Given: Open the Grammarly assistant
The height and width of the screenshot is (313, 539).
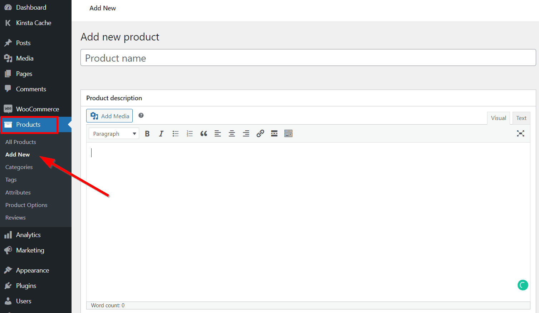Looking at the screenshot, I should pos(523,285).
